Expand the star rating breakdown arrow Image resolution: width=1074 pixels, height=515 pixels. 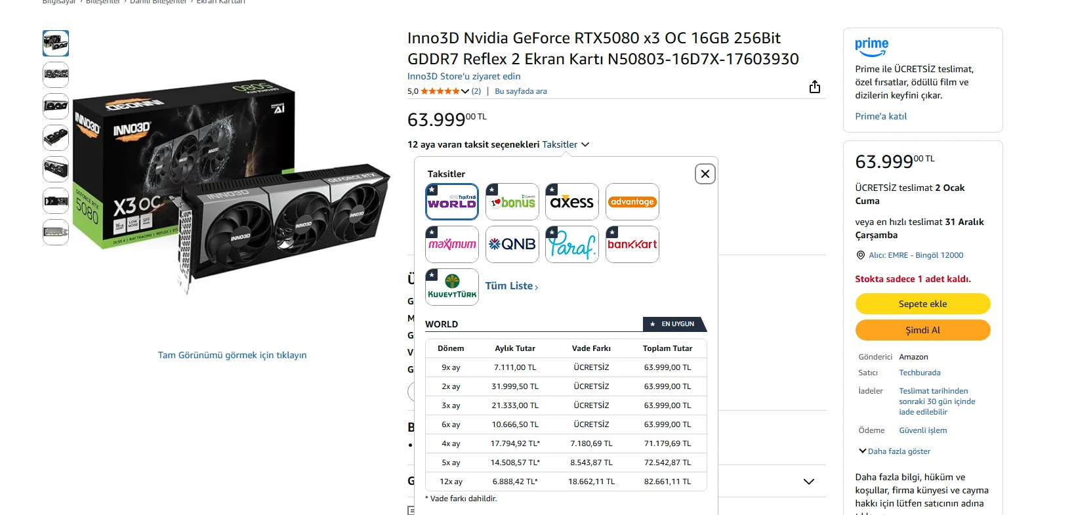click(x=465, y=91)
